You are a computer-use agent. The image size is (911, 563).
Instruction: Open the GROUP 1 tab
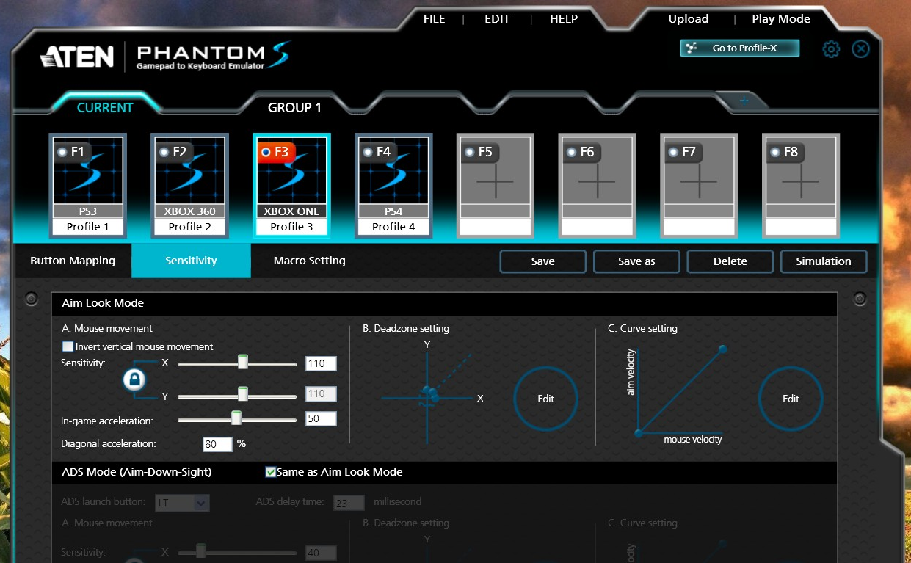(294, 108)
